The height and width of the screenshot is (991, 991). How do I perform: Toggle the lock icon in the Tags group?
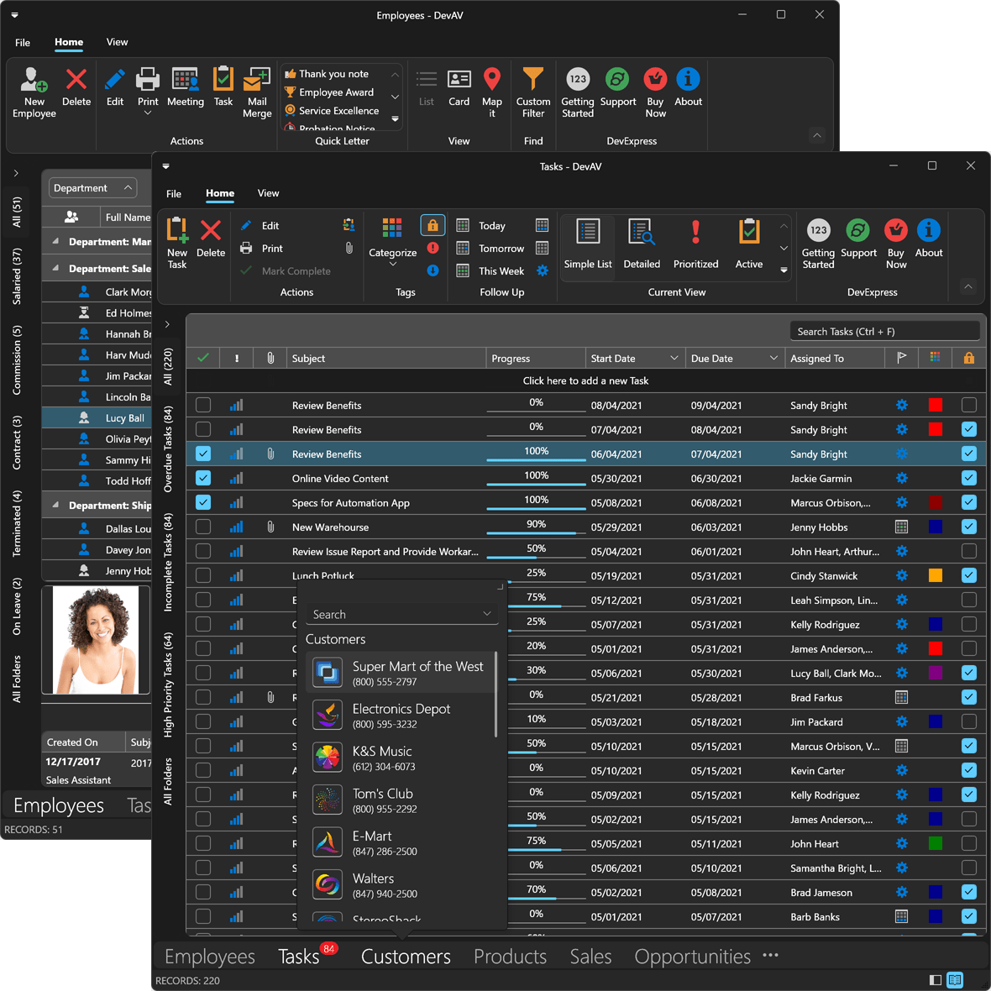point(432,225)
